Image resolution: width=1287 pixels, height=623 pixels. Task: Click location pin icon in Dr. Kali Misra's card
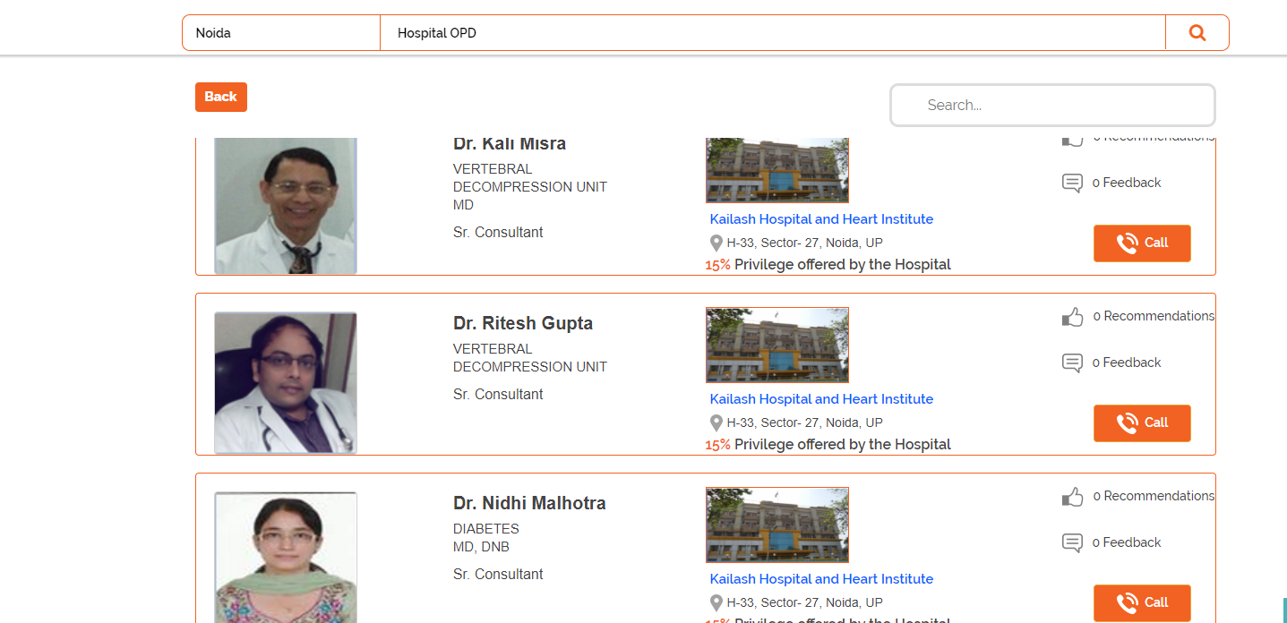(716, 243)
